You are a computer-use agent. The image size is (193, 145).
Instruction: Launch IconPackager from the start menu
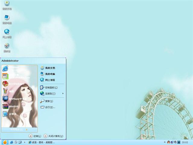pyautogui.click(x=20, y=84)
